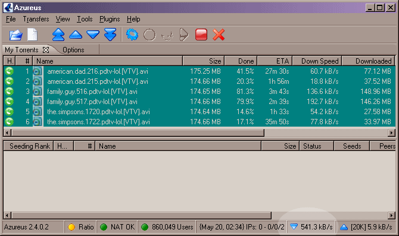Image resolution: width=399 pixels, height=236 pixels.
Task: Open the Plugins menu
Action: coord(110,19)
